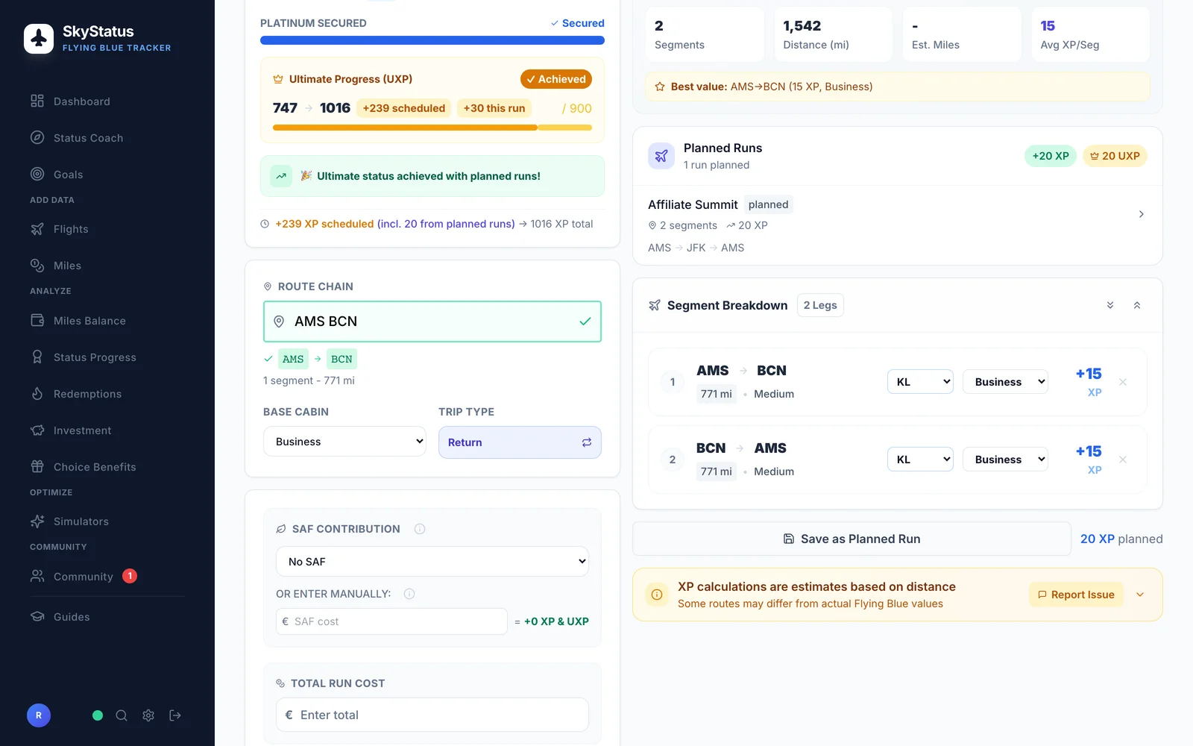The height and width of the screenshot is (746, 1193).
Task: Click the 2 Legs badge
Action: [x=820, y=305]
